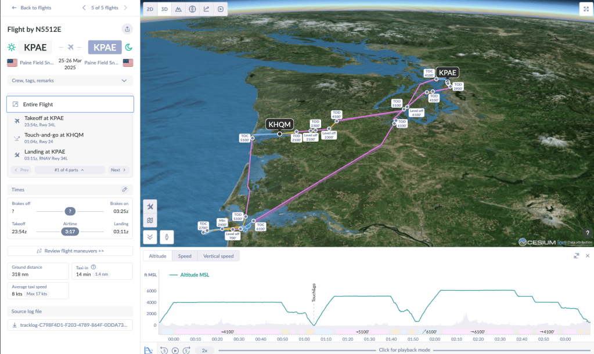Click the mouse controls help icon
Screen dimensions: 594x354
[166, 236]
